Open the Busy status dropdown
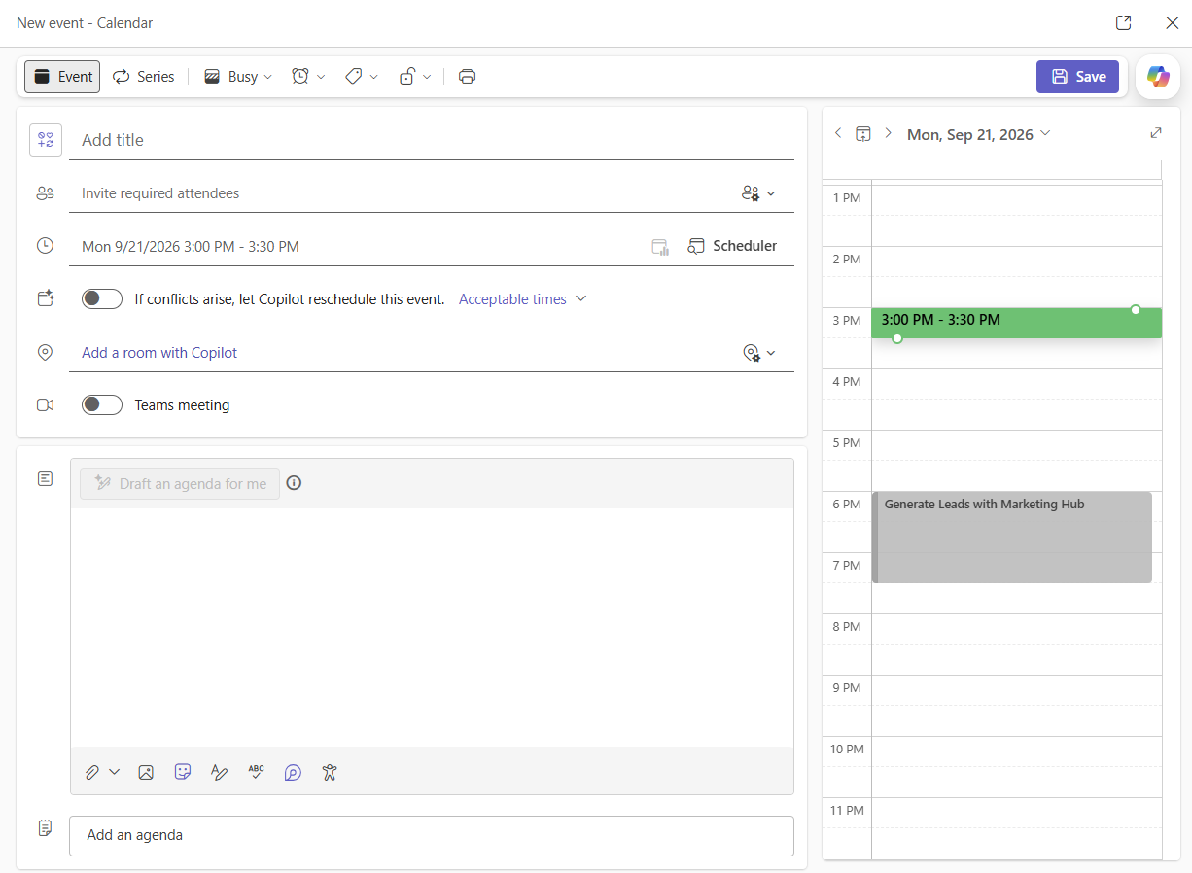 click(x=238, y=77)
